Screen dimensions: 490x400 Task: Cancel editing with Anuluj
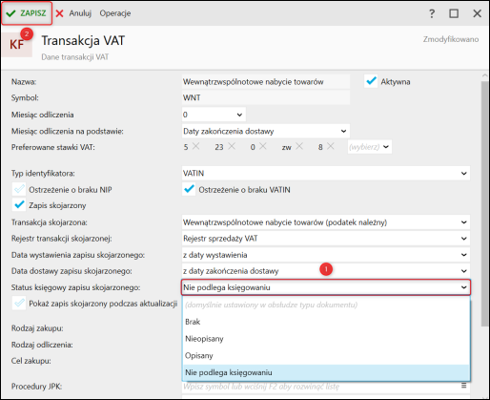(x=73, y=13)
